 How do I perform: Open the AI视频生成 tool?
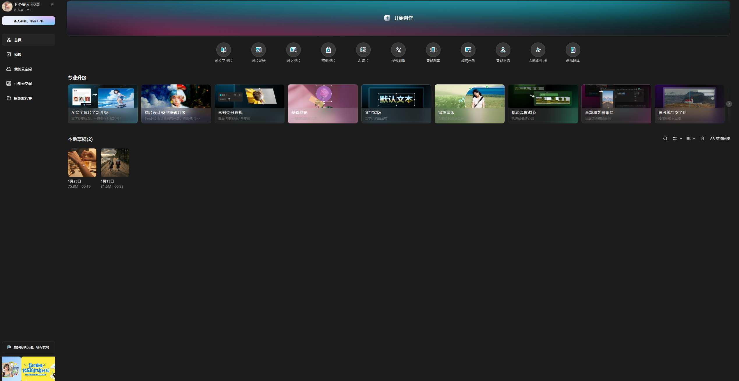(538, 50)
